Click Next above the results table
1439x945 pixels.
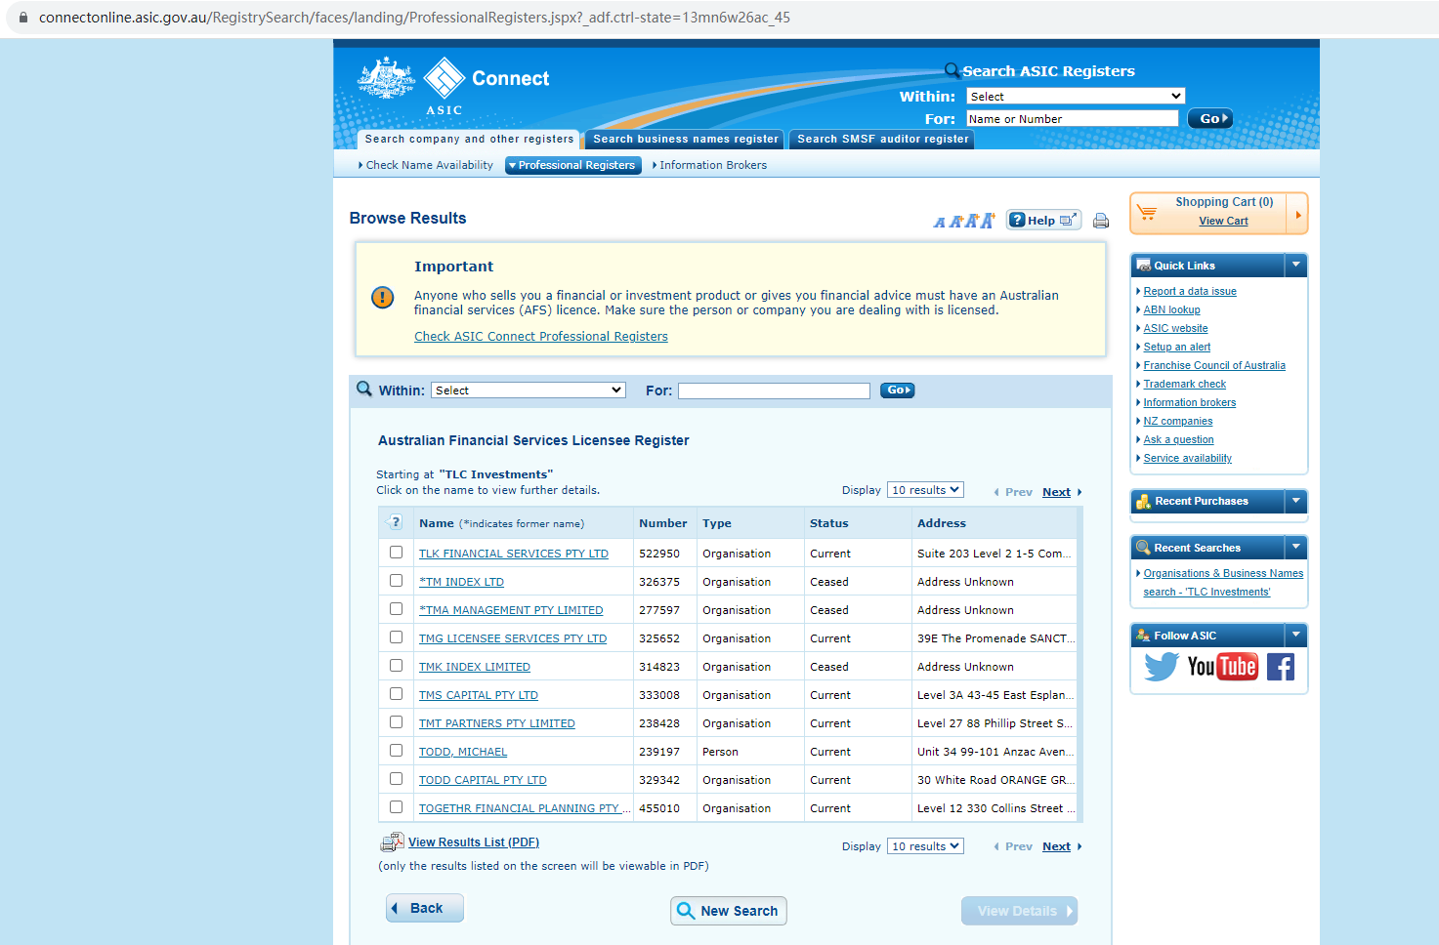coord(1056,492)
